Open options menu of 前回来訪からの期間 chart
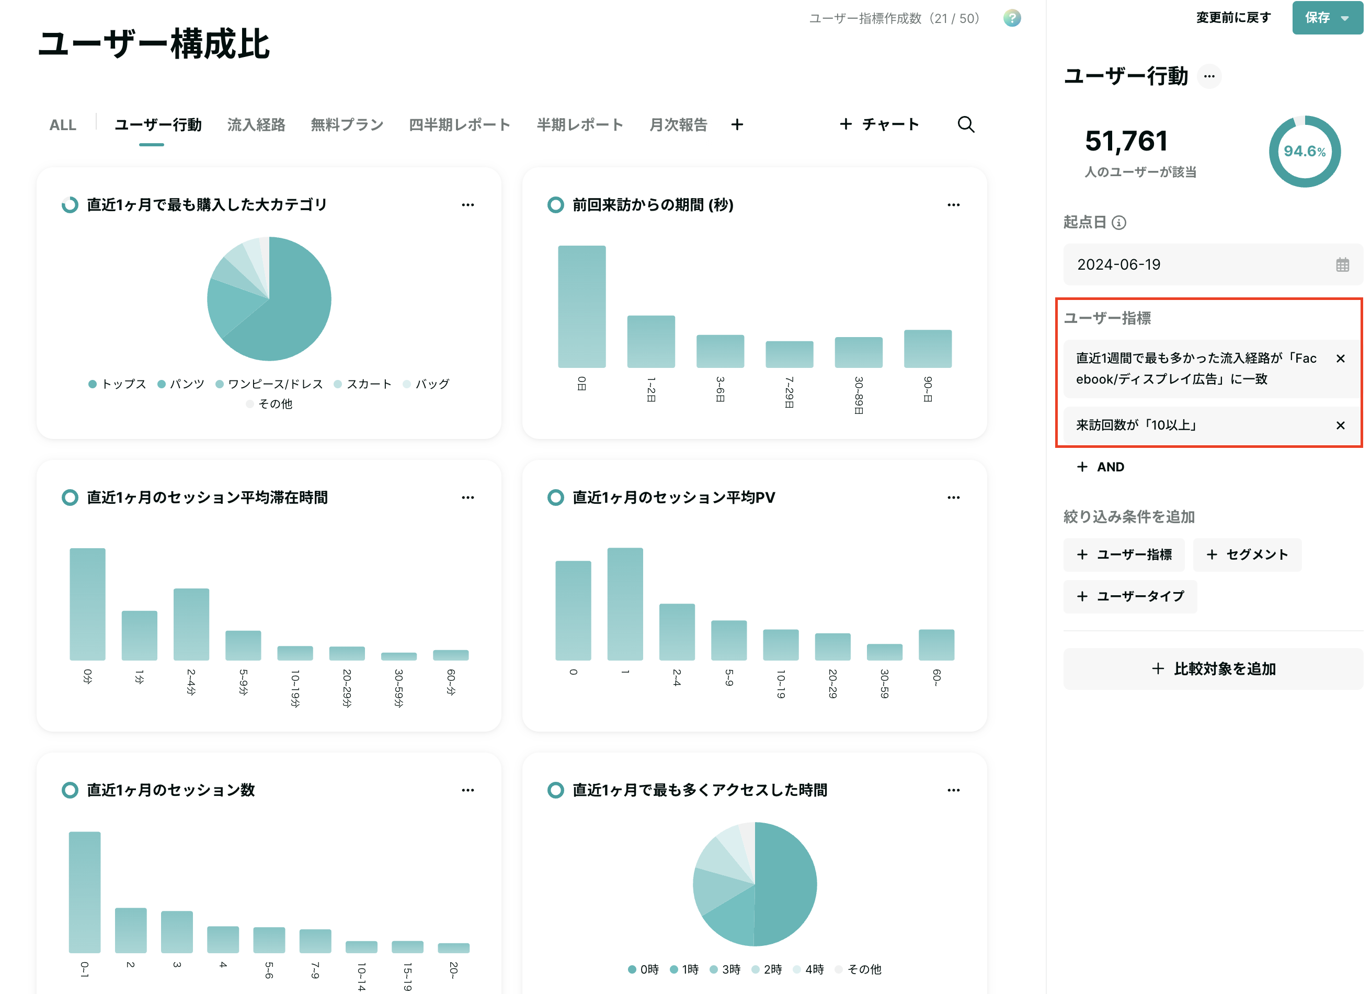 point(953,205)
